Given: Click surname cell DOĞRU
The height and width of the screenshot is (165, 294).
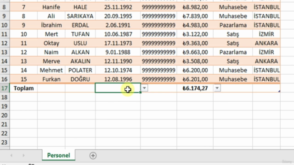Looking at the screenshot, I should pos(80,79).
